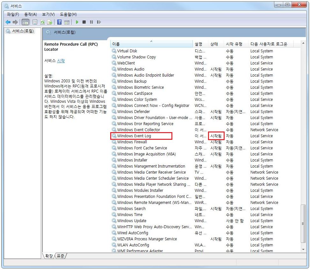Toggle the show/hide action pane icon
Viewport: 310px width, 270px height.
coord(67,22)
